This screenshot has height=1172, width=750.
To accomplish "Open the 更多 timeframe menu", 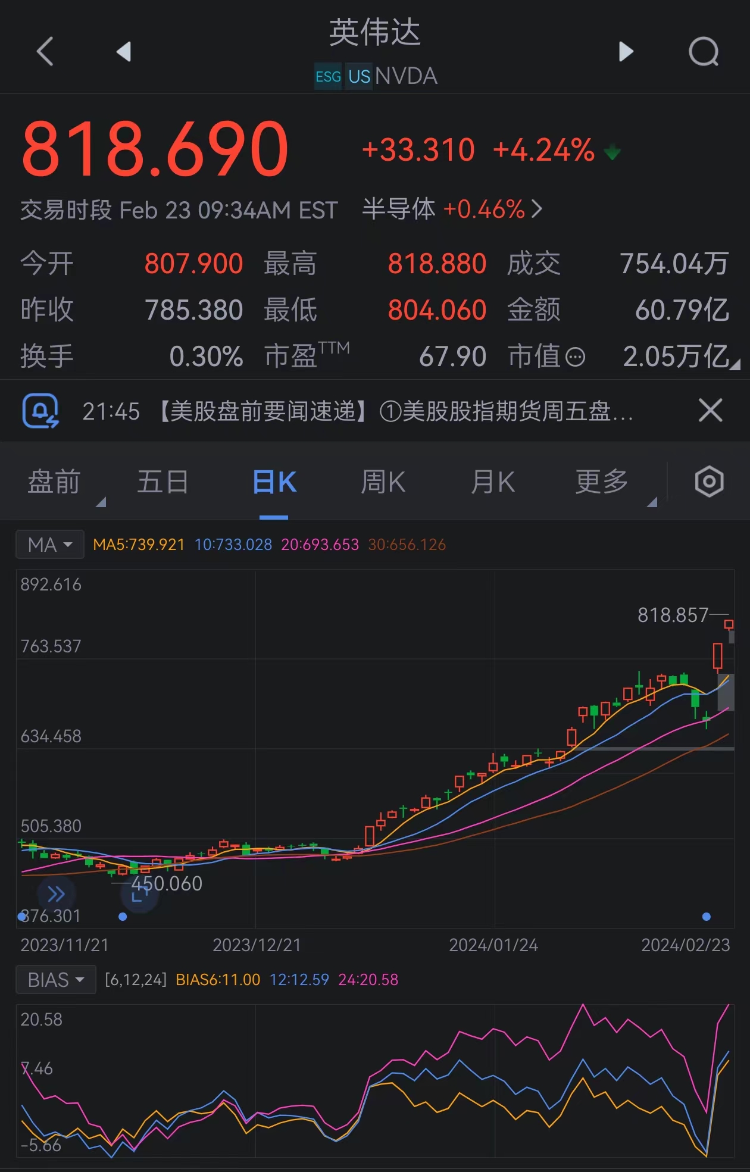I will coord(602,482).
